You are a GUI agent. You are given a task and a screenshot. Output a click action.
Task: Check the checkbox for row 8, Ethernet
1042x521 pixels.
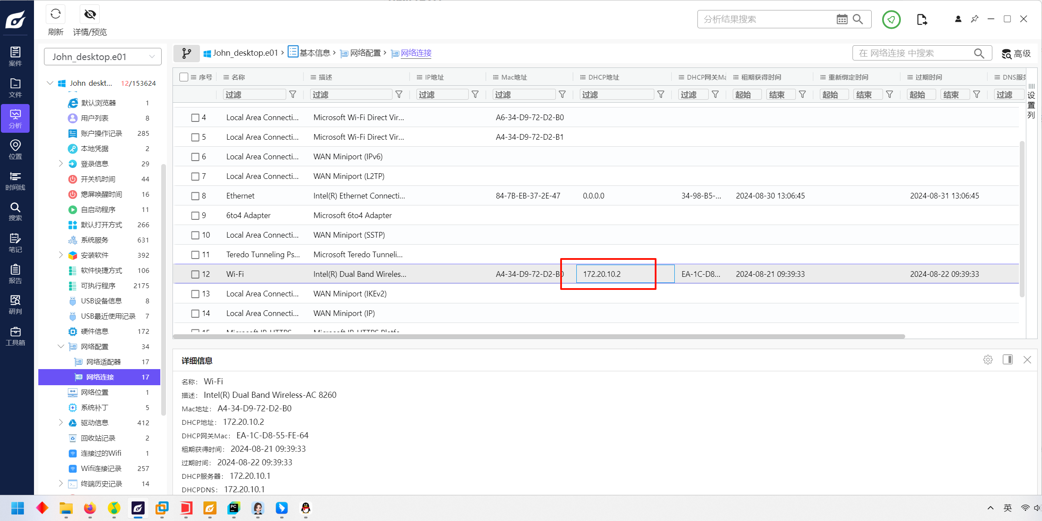(x=195, y=196)
